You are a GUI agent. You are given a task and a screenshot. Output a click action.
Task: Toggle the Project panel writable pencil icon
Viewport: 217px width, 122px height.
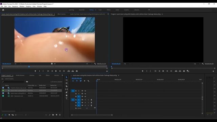click(2, 115)
